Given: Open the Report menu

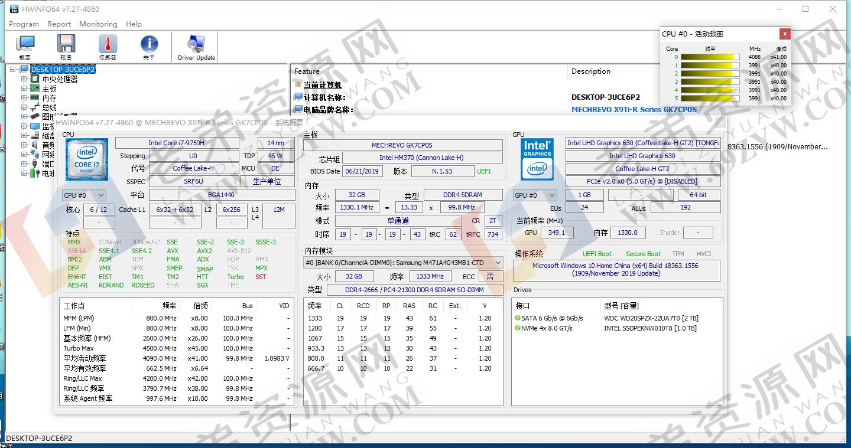Looking at the screenshot, I should (59, 24).
